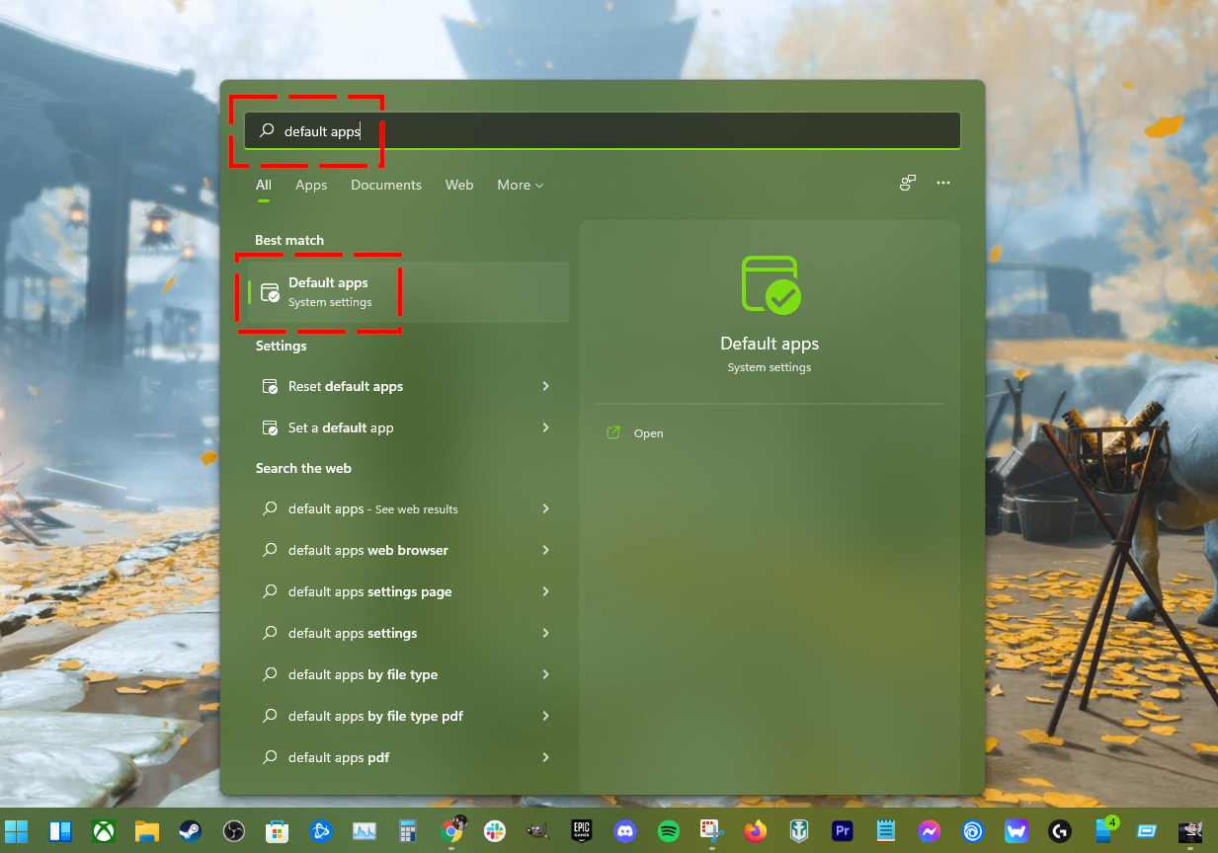
Task: Expand the More search filters dropdown
Action: 520,185
